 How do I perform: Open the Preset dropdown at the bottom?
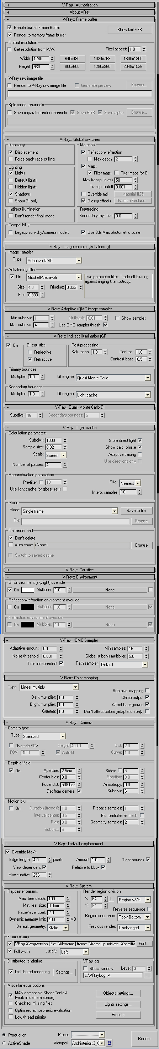click(x=88, y=1034)
